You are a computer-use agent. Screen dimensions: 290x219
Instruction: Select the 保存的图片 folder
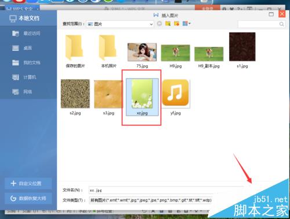pyautogui.click(x=75, y=51)
